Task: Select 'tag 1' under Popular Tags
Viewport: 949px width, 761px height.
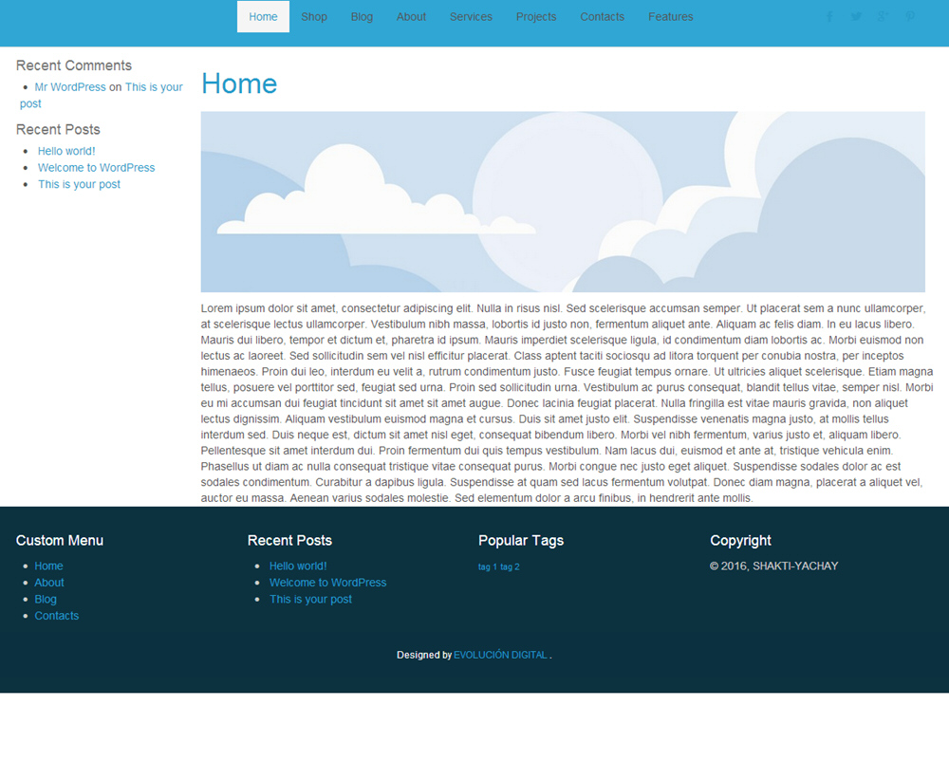Action: 487,567
